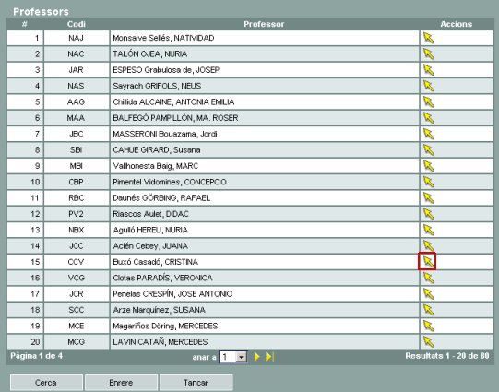The height and width of the screenshot is (392, 499).
Task: Select arrow icon for Arze Marquínez, SUSANA
Action: [x=428, y=310]
